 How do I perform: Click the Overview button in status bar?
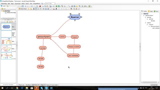[154, 85]
